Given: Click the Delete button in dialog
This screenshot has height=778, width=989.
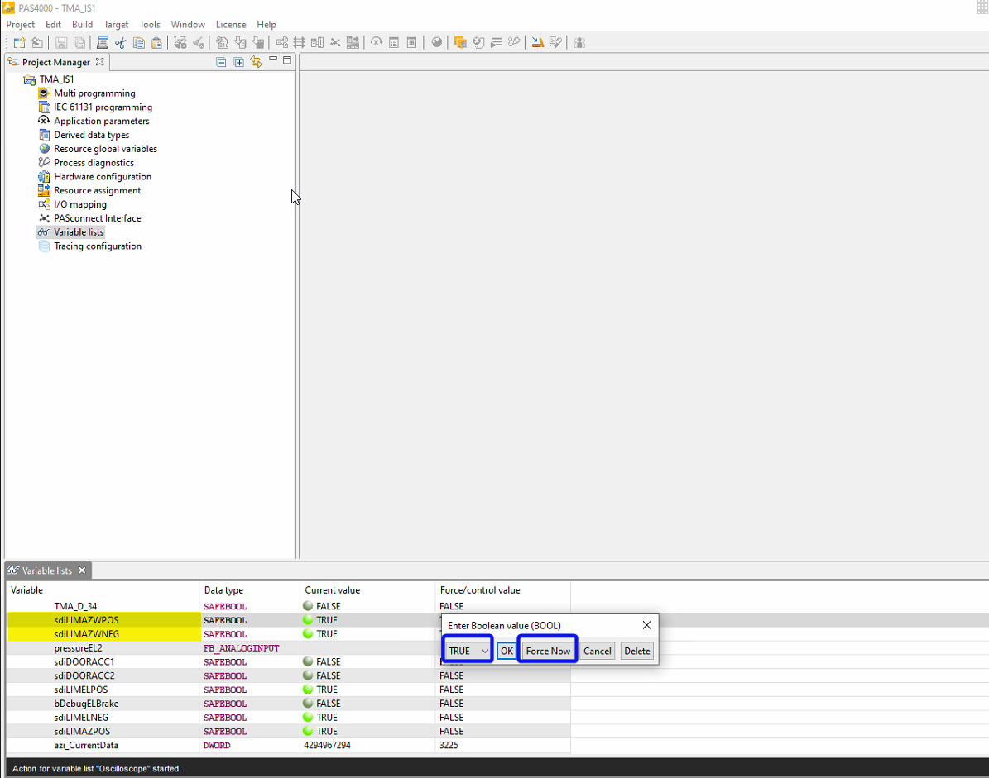Looking at the screenshot, I should point(637,651).
